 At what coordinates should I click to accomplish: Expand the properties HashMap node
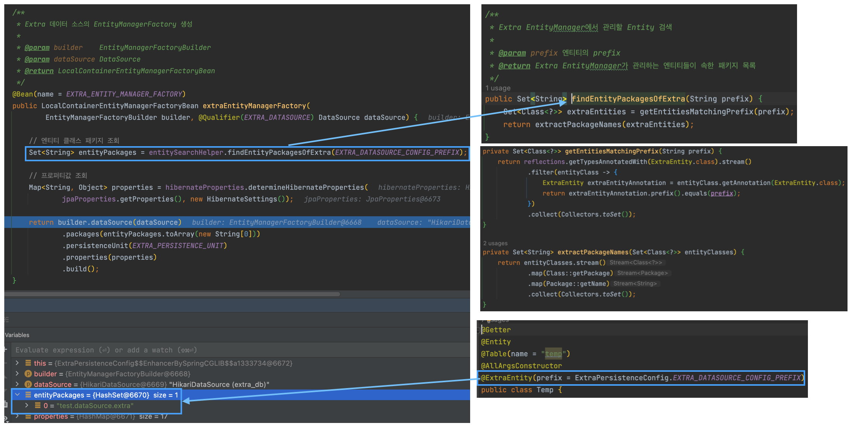pyautogui.click(x=17, y=416)
